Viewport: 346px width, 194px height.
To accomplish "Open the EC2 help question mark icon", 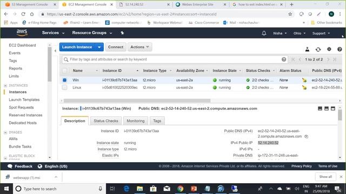I will pos(340,49).
